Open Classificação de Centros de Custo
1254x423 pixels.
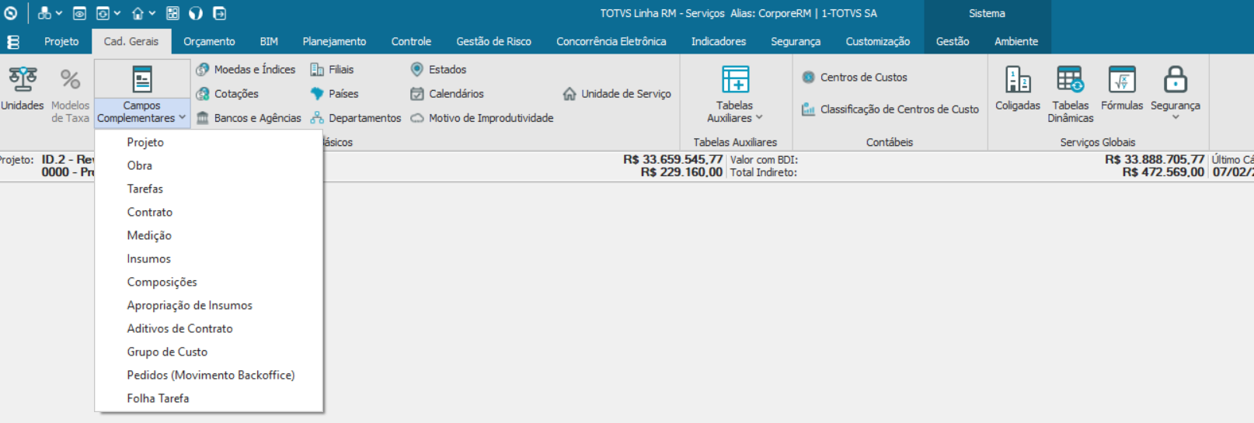click(x=890, y=109)
